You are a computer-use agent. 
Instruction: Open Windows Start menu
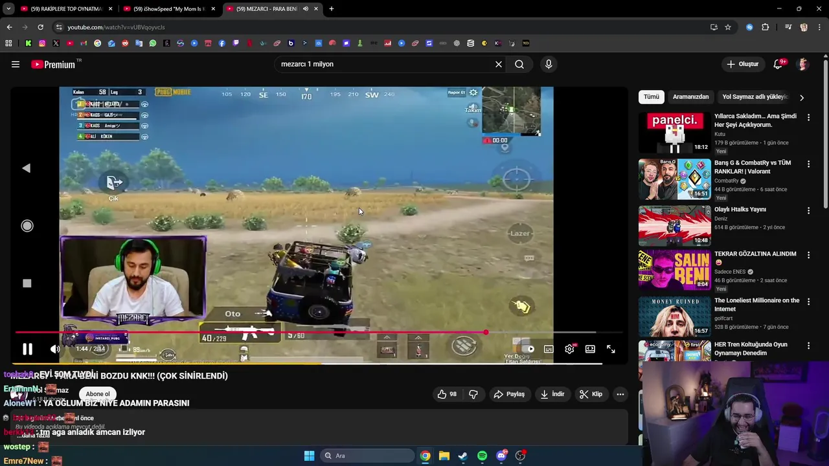pos(309,456)
